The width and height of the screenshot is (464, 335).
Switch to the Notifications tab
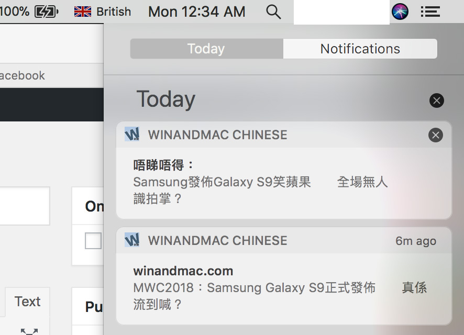pos(360,49)
